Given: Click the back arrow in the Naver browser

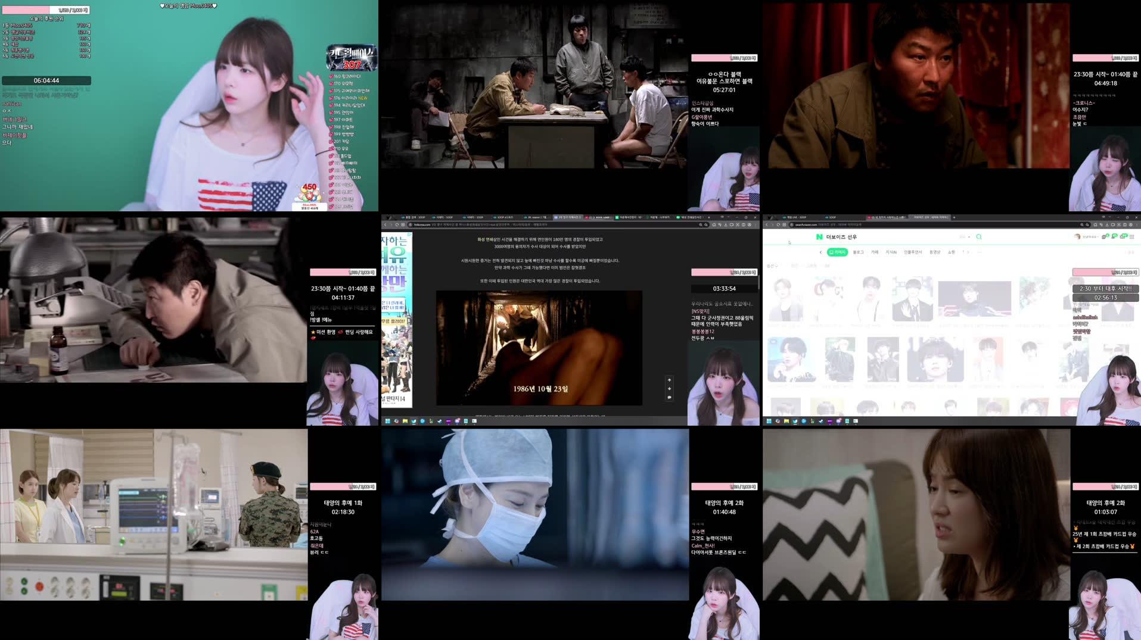Looking at the screenshot, I should 766,224.
